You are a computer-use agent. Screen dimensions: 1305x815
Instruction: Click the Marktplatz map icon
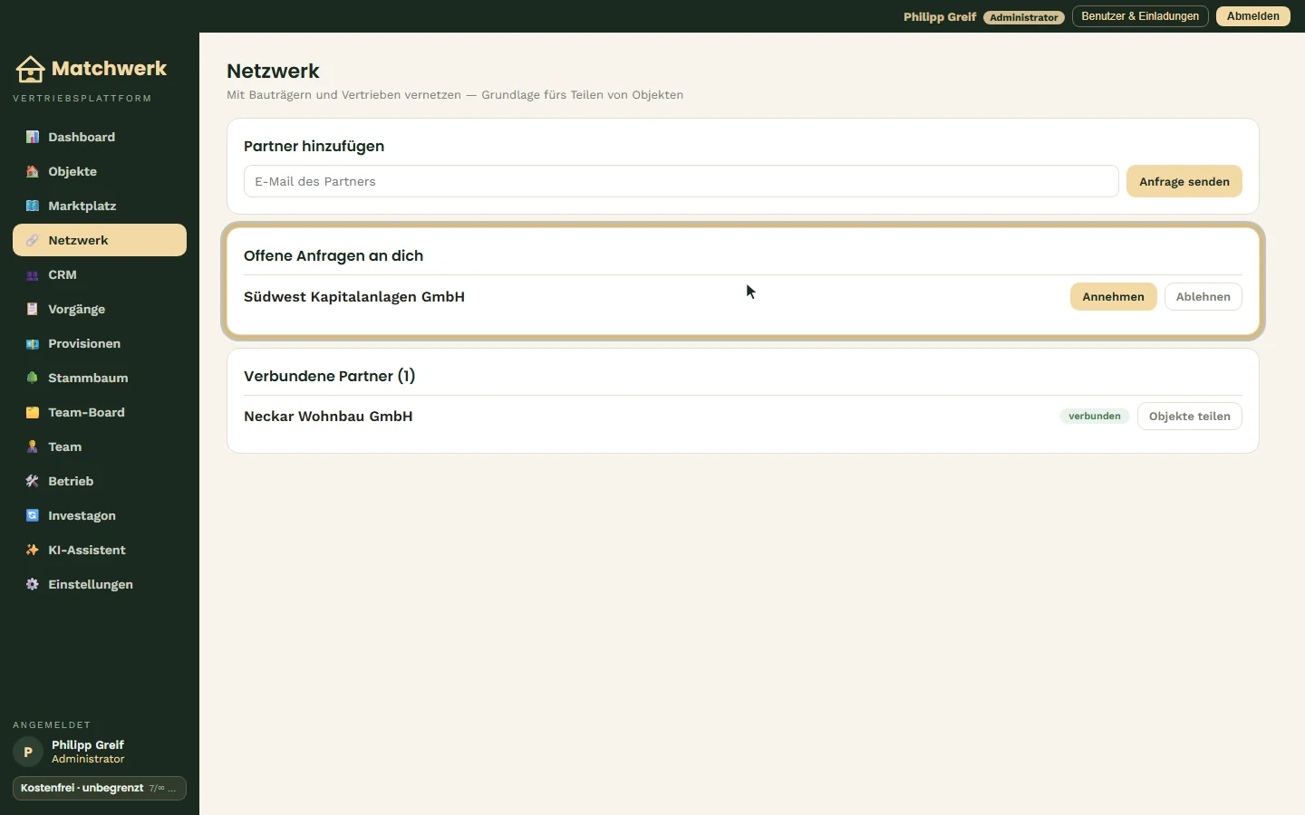click(33, 206)
